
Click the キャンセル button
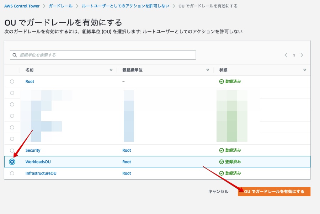pyautogui.click(x=218, y=192)
